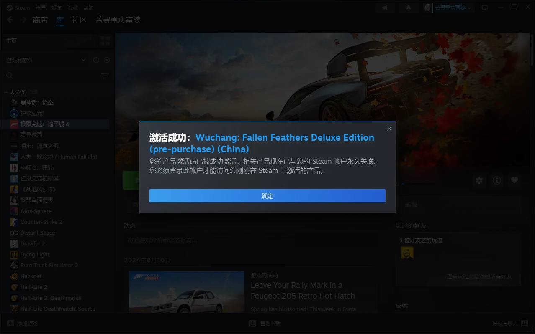The image size is (535, 334).
Task: Switch to the 商店 tab
Action: (40, 20)
